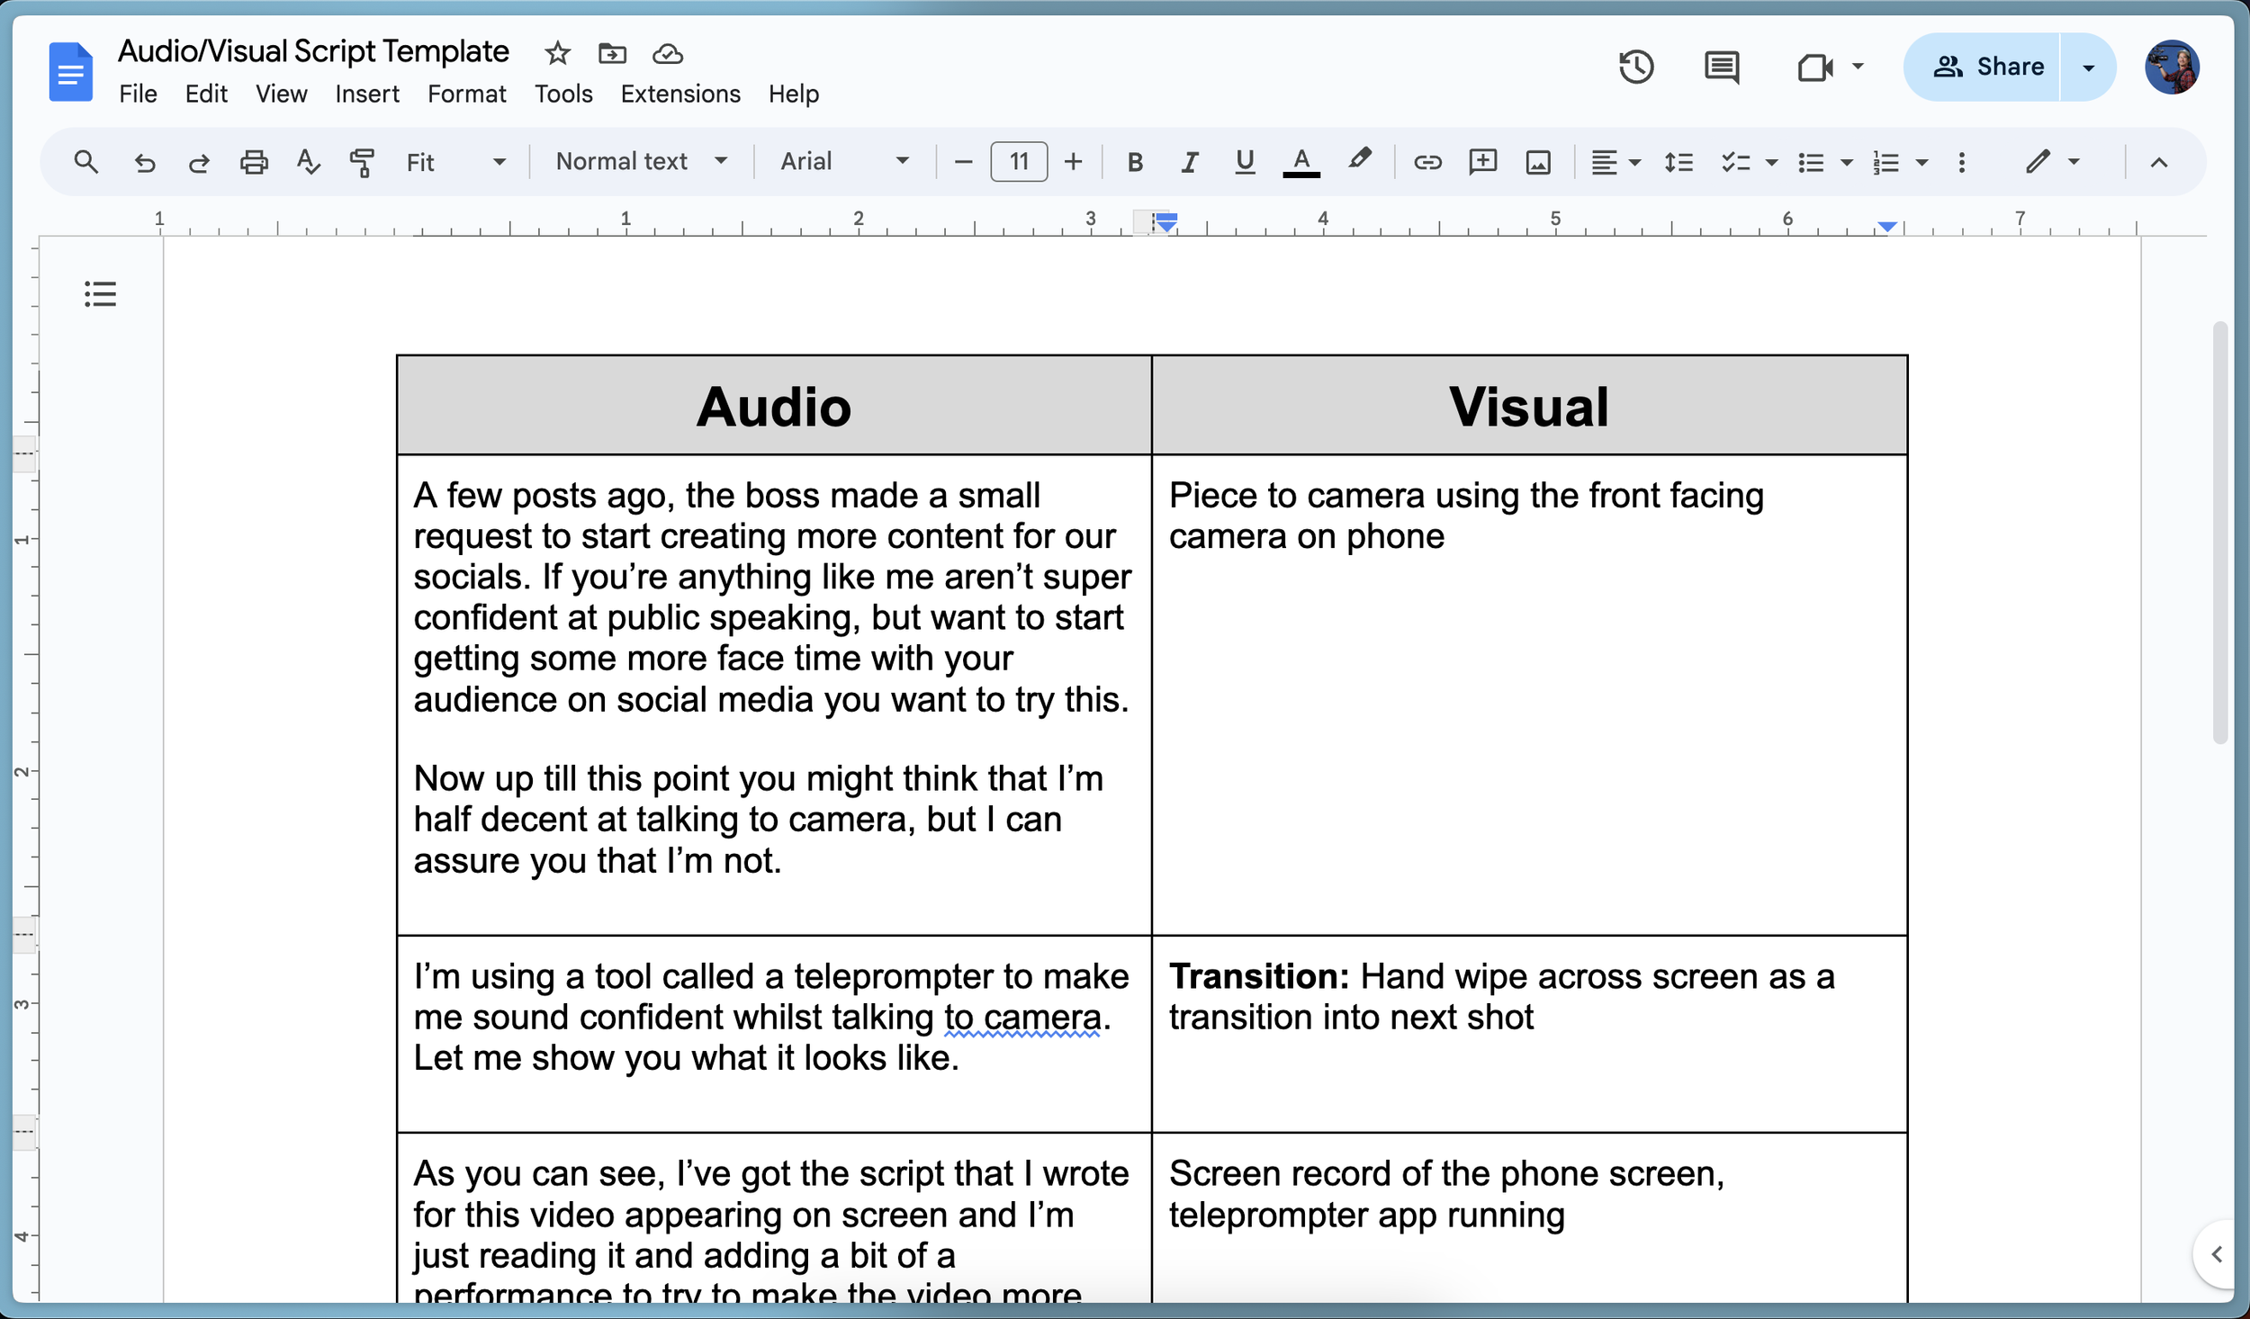This screenshot has height=1319, width=2250.
Task: Open the text color picker
Action: point(1300,162)
